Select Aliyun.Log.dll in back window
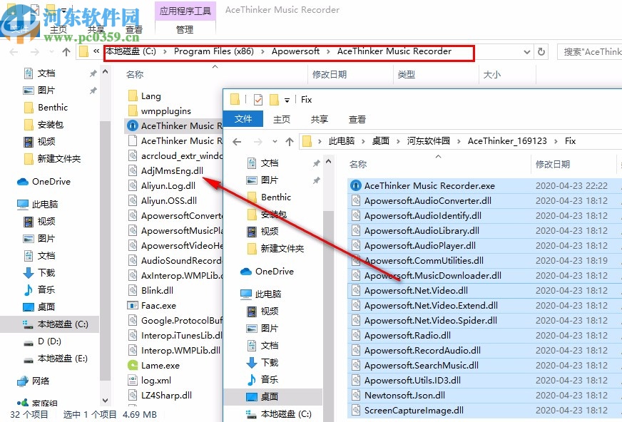The width and height of the screenshot is (622, 422). (168, 186)
